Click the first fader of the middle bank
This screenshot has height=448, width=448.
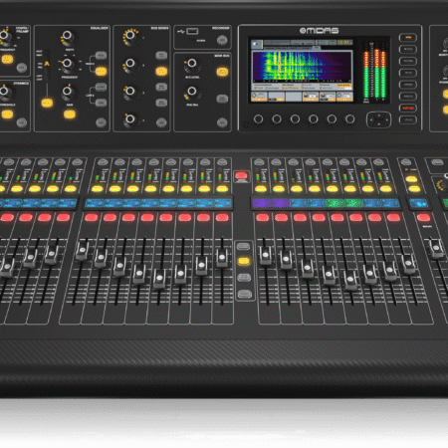pos(82,251)
